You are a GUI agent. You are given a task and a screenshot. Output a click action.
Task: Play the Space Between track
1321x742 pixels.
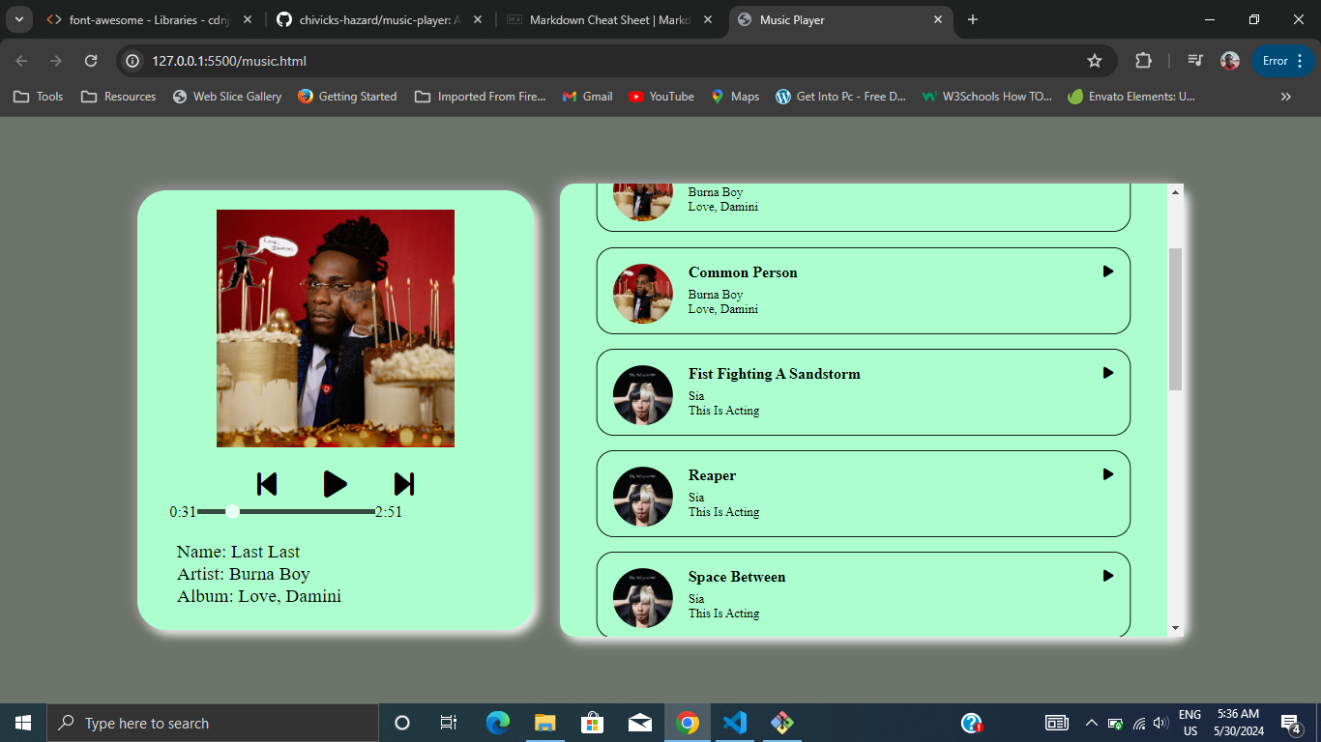coord(1108,576)
